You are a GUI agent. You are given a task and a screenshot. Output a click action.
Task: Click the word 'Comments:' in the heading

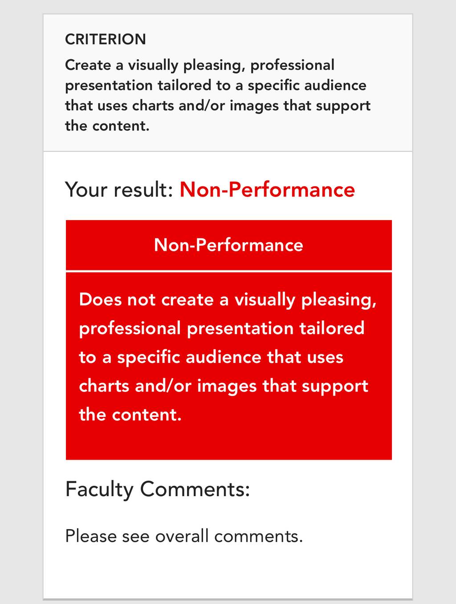[x=195, y=489]
